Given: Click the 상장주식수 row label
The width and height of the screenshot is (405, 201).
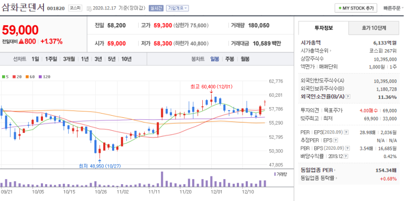Looking at the screenshot, I should 312,59.
